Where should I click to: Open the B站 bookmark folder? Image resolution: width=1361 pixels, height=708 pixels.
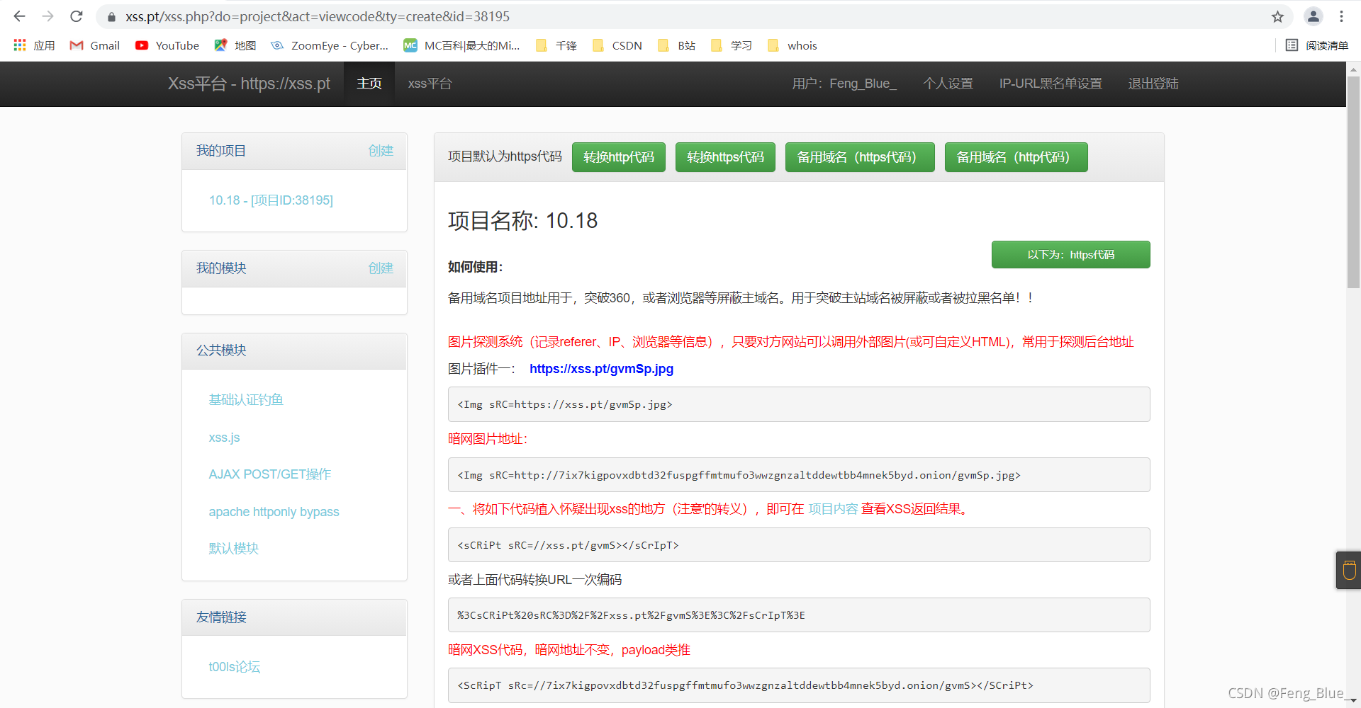click(677, 45)
